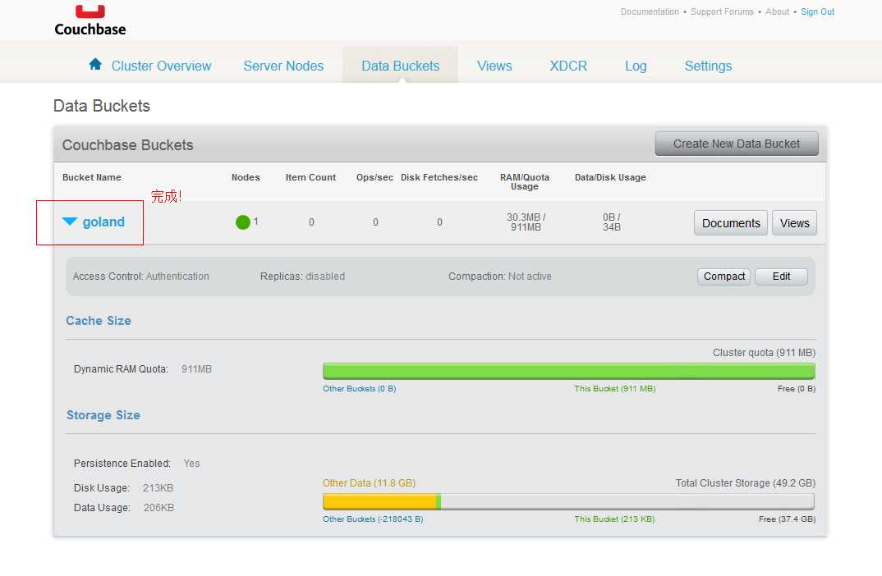Click the Sign Out link
The height and width of the screenshot is (576, 882).
[x=817, y=11]
